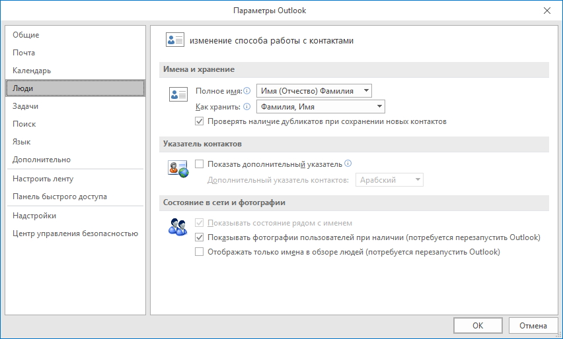Click the contact card icon beside the page header
The height and width of the screenshot is (339, 563).
pyautogui.click(x=175, y=40)
